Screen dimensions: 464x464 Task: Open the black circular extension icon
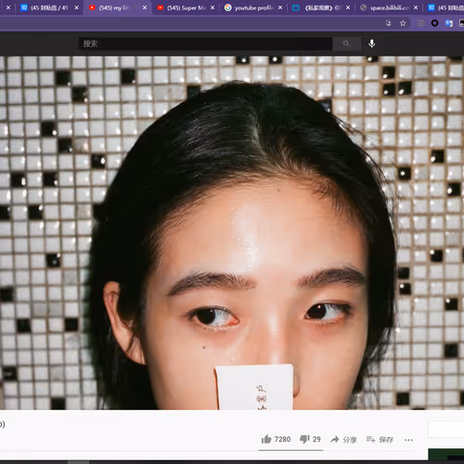[x=434, y=23]
